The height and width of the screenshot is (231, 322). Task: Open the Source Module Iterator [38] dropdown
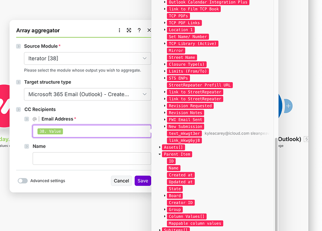pos(87,58)
